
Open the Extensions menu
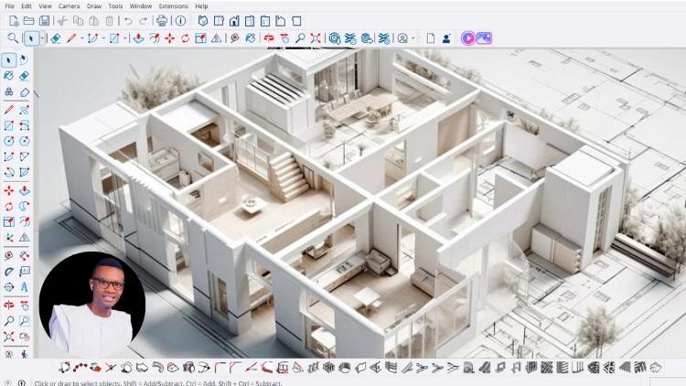click(173, 6)
